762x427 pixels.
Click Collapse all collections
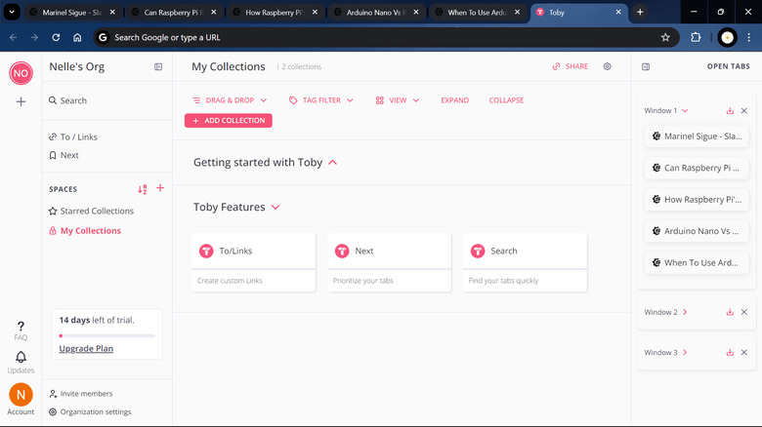pyautogui.click(x=506, y=100)
